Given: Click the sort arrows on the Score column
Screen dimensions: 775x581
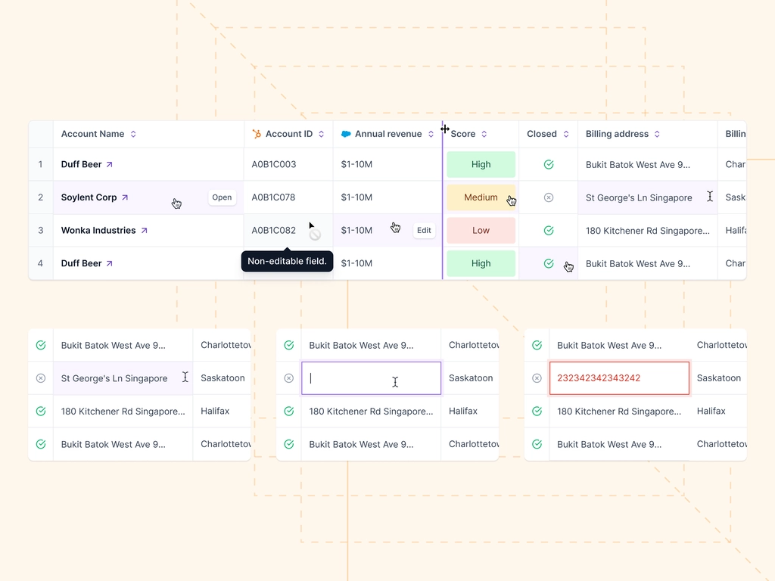Looking at the screenshot, I should pyautogui.click(x=484, y=134).
